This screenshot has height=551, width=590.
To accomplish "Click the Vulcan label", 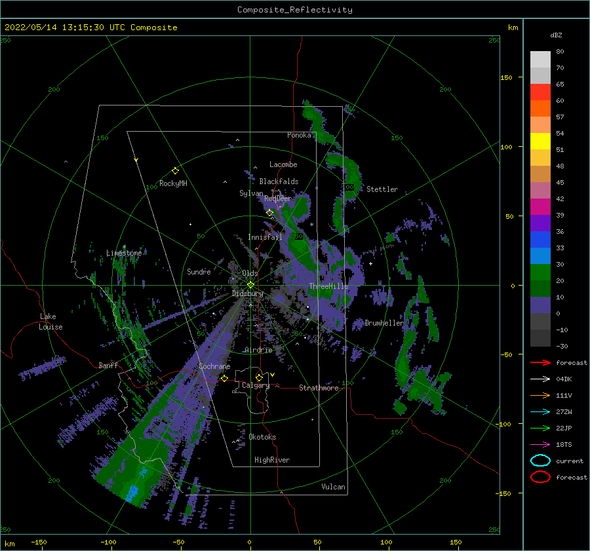I will coord(334,487).
